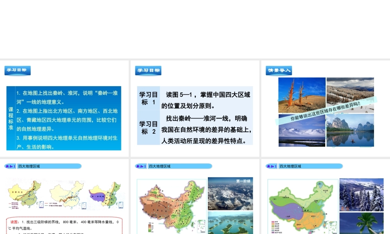
Task: Click the 学习目标 1 cell
Action: pyautogui.click(x=149, y=98)
